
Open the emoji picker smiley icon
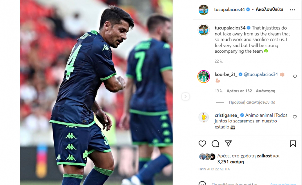(202, 184)
